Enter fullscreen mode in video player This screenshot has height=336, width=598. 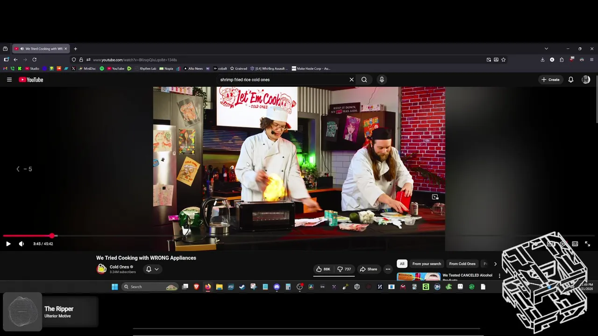(x=587, y=244)
